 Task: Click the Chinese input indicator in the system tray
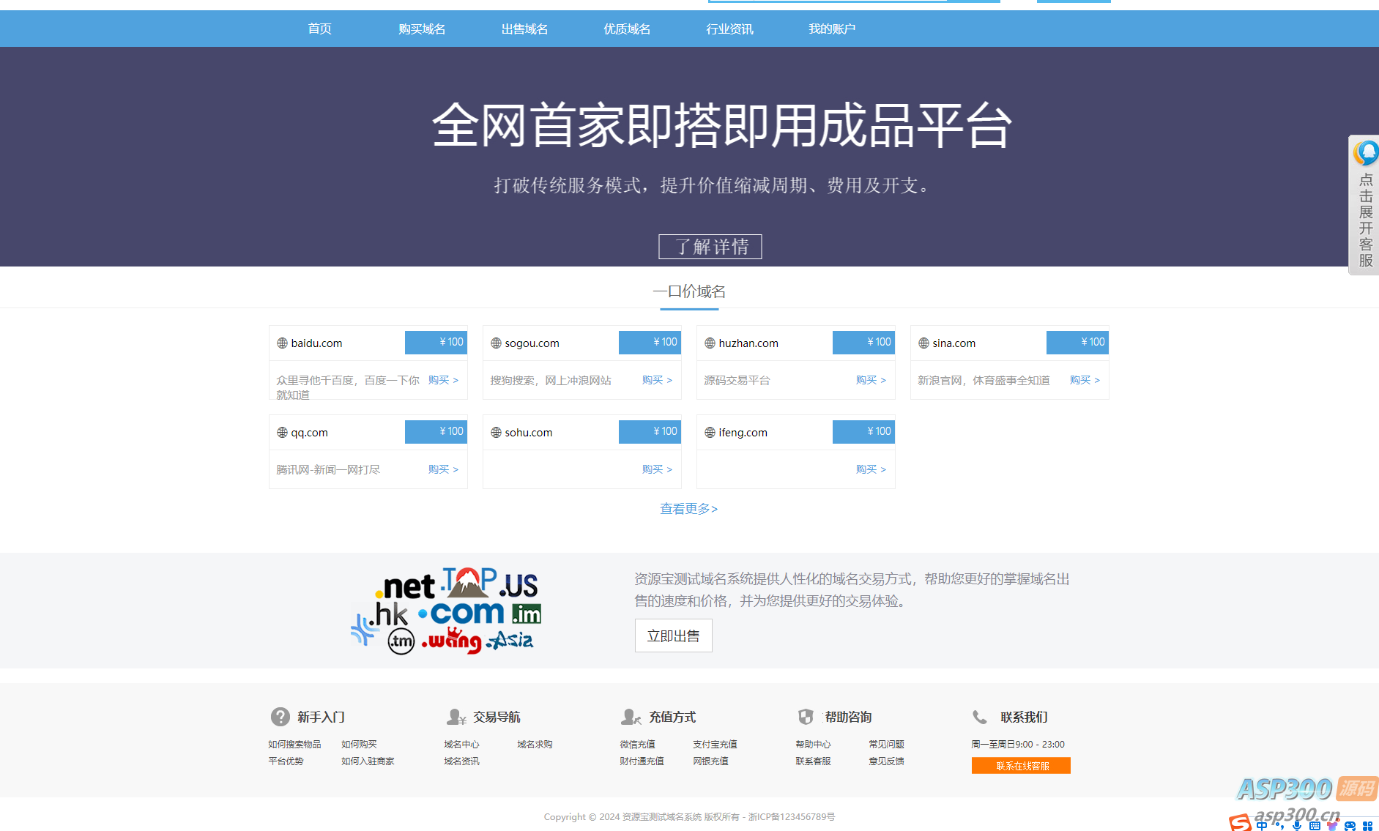pyautogui.click(x=1261, y=823)
